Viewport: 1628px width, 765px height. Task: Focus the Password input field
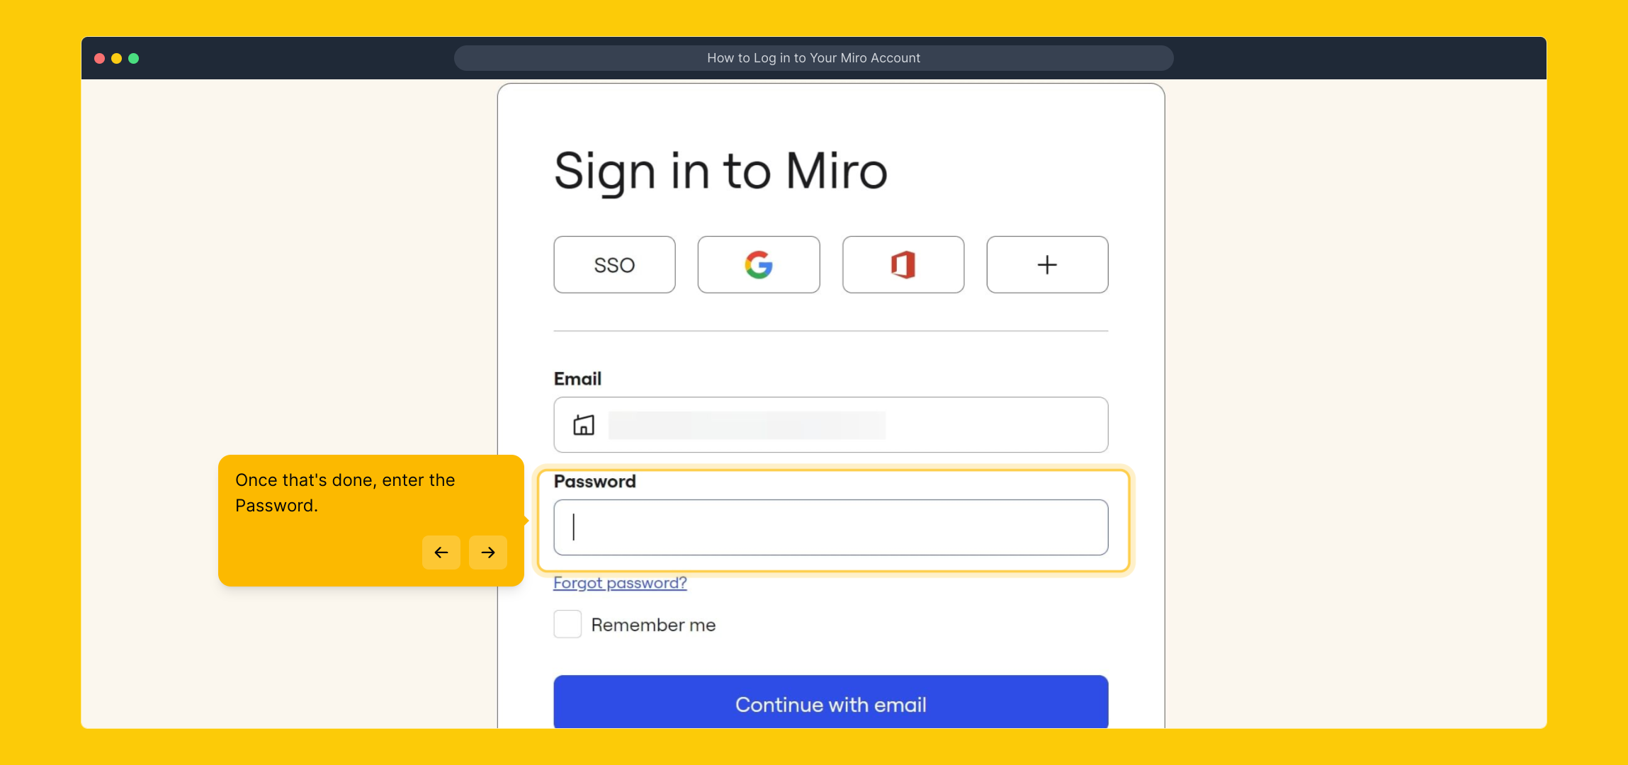point(830,527)
